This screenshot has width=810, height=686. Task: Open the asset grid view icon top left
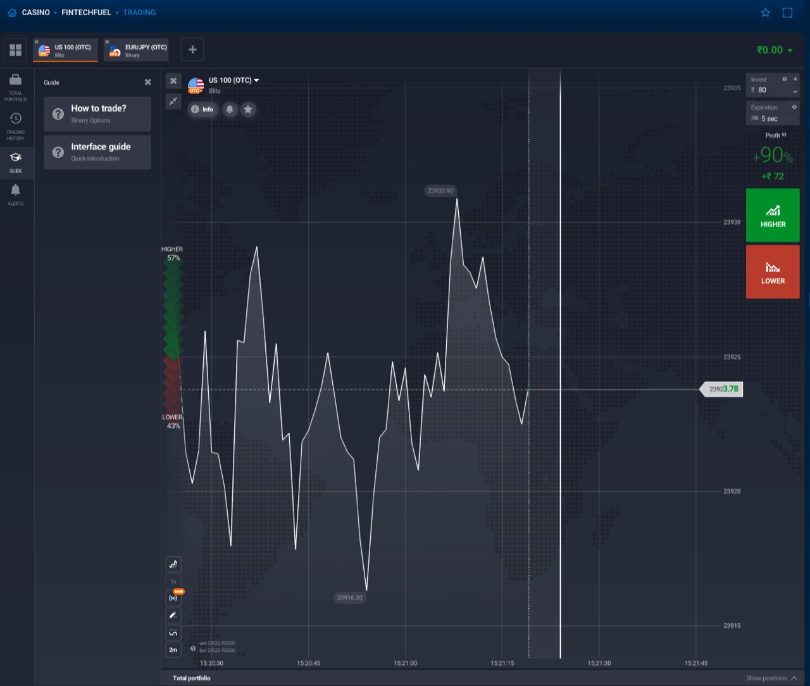pyautogui.click(x=15, y=49)
